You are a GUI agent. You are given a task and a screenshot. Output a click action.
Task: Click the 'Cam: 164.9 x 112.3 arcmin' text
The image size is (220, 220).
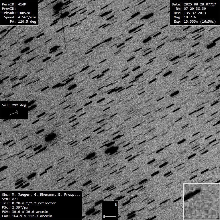tap(27, 216)
